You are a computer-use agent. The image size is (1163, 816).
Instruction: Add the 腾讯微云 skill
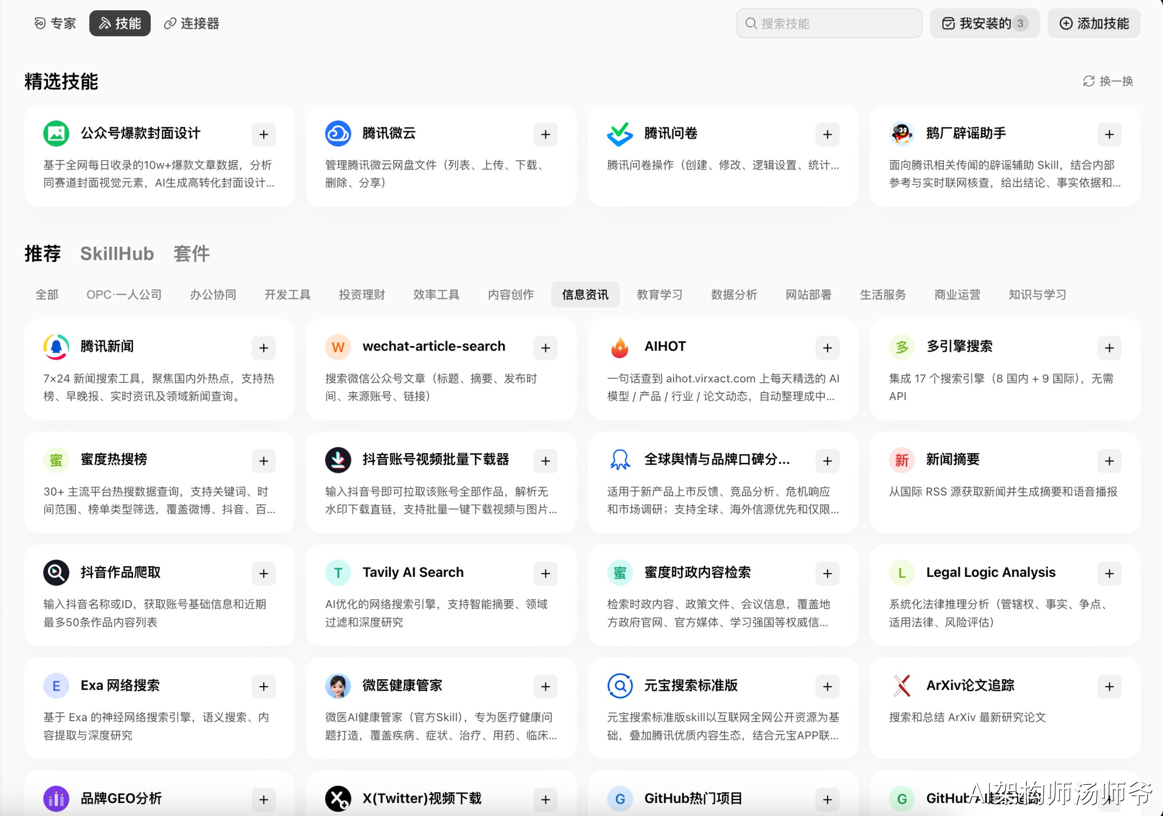[x=545, y=134]
